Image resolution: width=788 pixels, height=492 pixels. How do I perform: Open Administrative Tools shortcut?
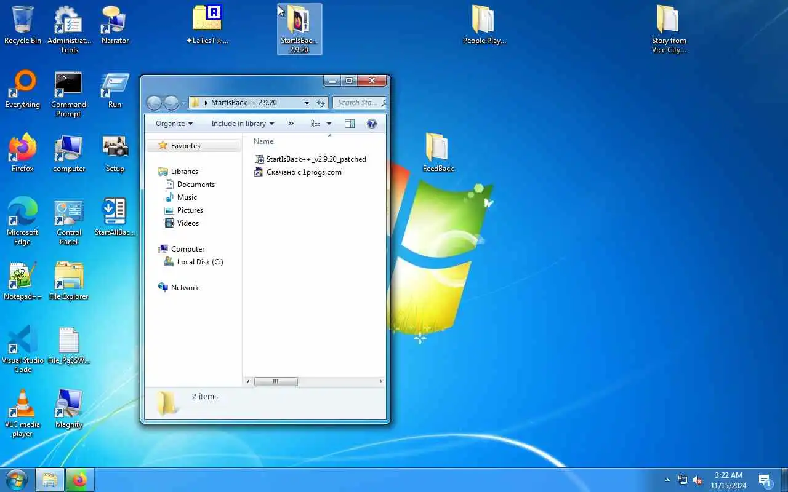coord(69,30)
